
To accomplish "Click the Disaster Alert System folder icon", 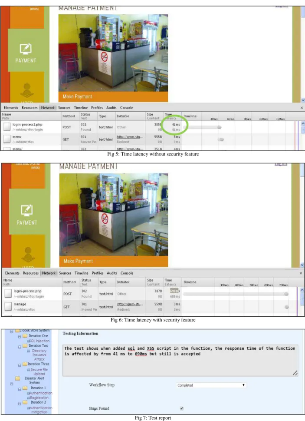I will (18, 378).
